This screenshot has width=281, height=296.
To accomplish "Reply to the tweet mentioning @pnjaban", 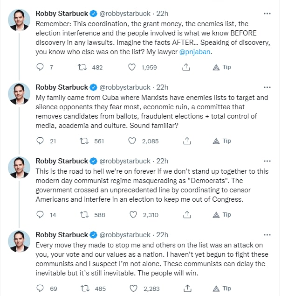I will (x=40, y=67).
